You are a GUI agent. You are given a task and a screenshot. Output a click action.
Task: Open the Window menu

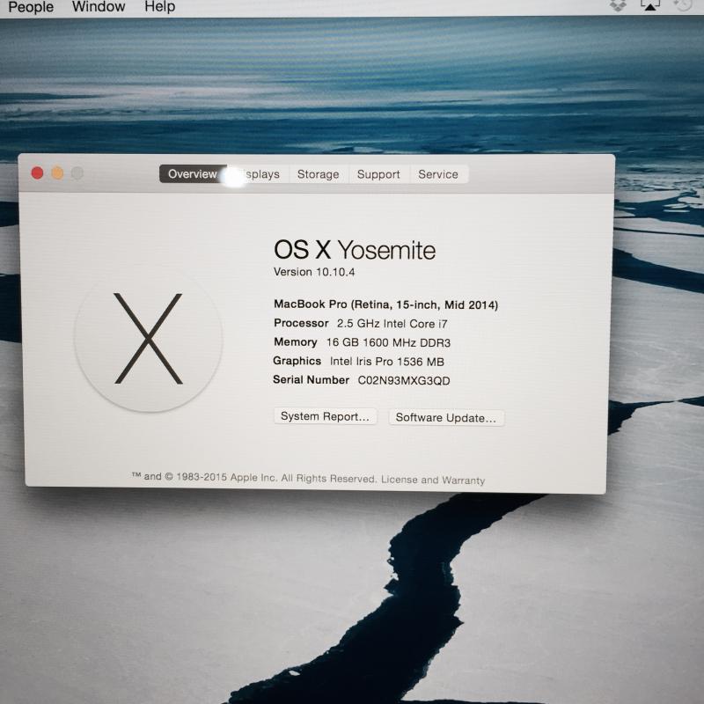click(99, 6)
